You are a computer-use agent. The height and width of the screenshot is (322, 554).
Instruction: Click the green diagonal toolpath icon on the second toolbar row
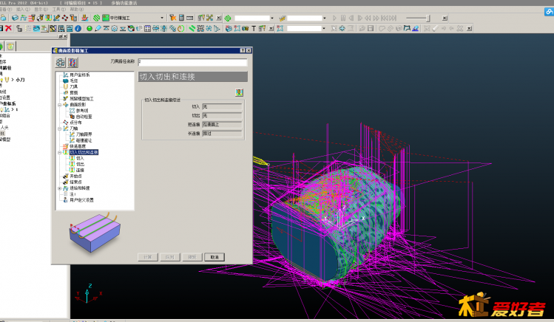click(192, 28)
